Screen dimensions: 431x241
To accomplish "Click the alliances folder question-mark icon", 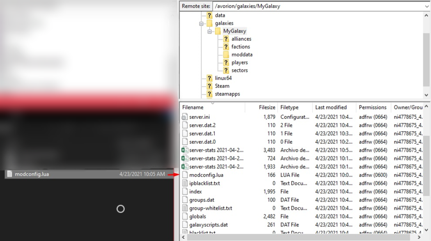I will coord(226,39).
